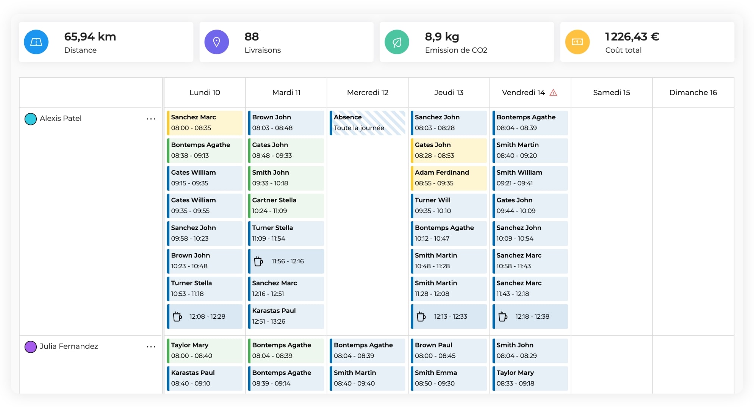Image resolution: width=754 pixels, height=407 pixels.
Task: Click the Julia Fernandez name
Action: [69, 346]
